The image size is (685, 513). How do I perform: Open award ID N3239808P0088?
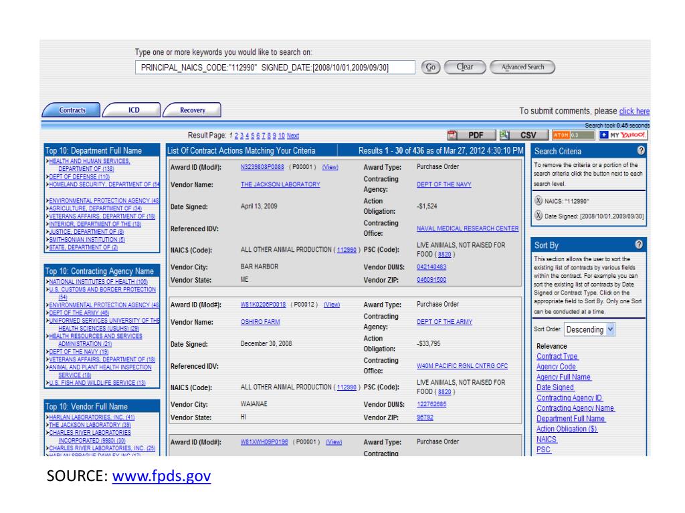coord(262,167)
